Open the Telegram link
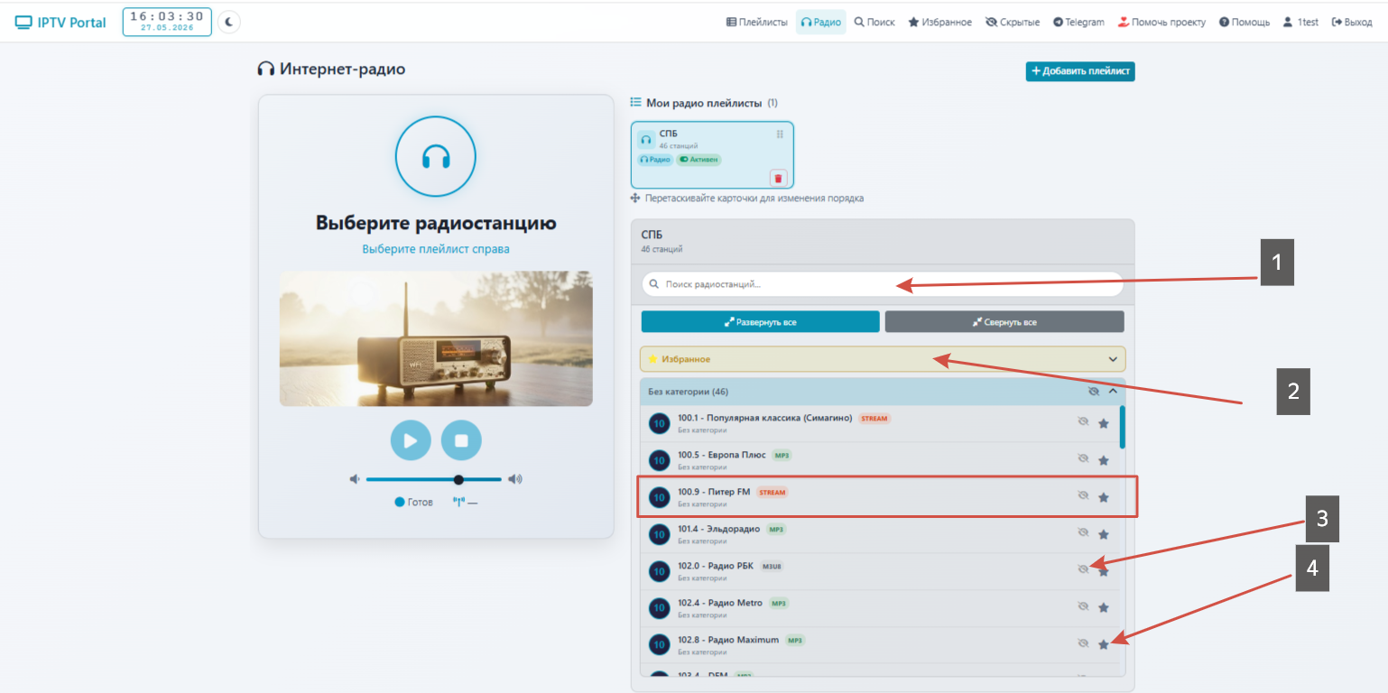1388x693 pixels. coord(1078,23)
